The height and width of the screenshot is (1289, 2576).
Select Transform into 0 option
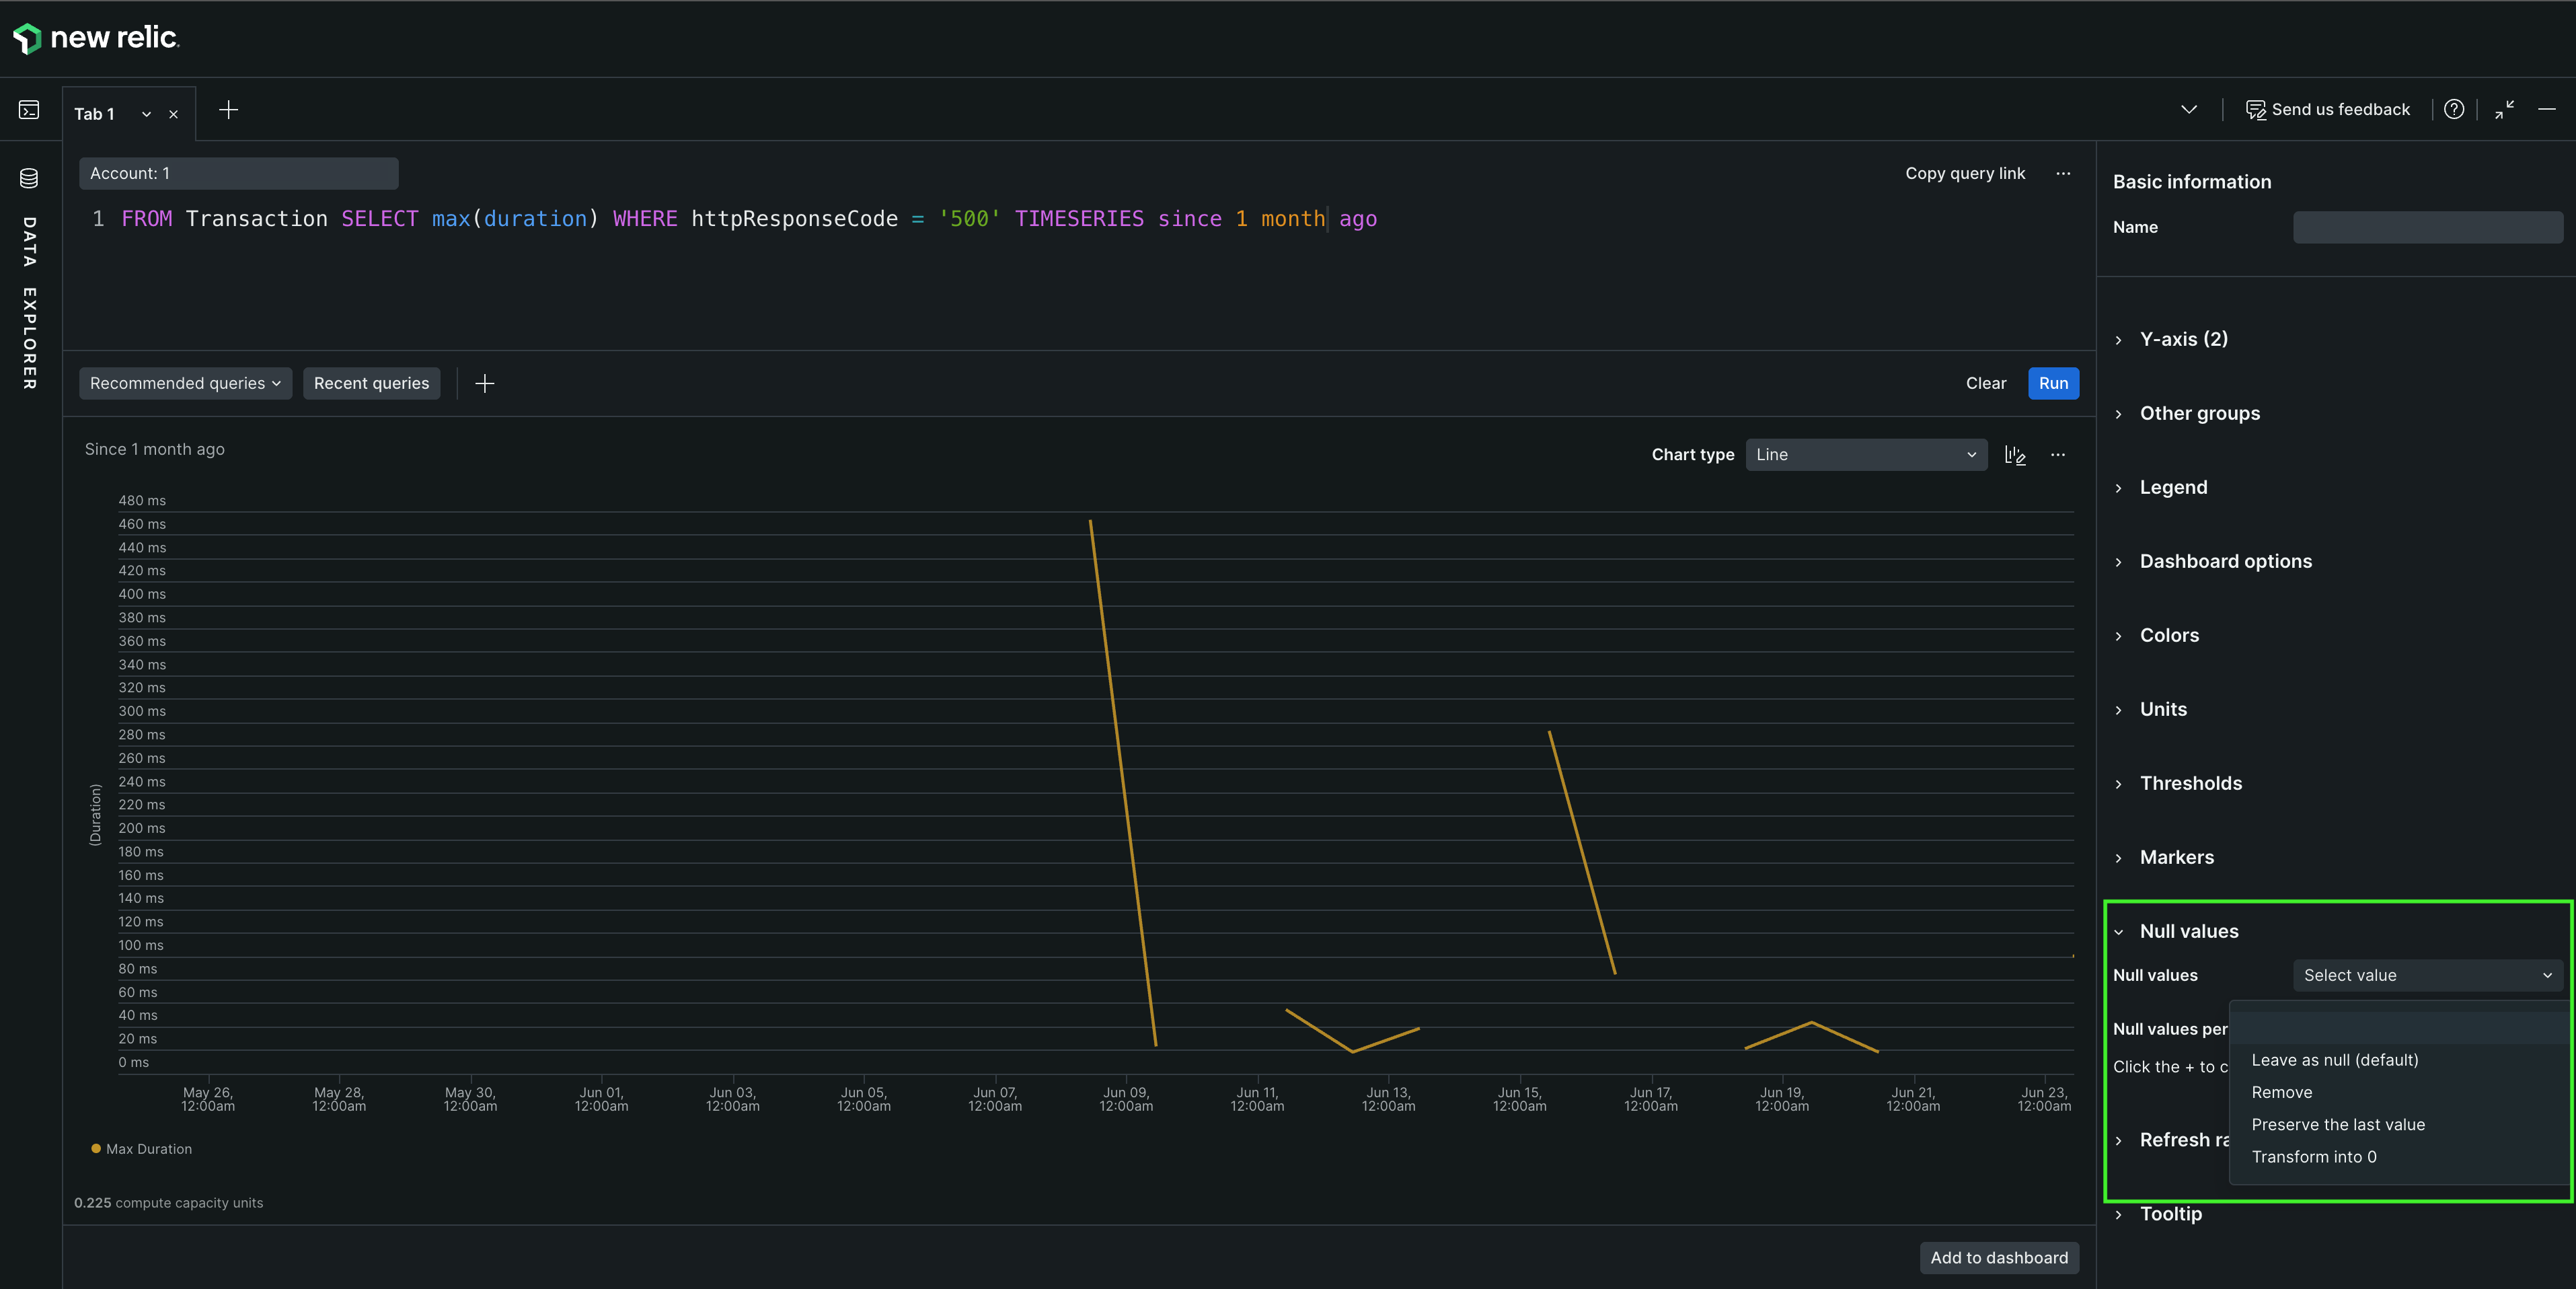(2313, 1157)
